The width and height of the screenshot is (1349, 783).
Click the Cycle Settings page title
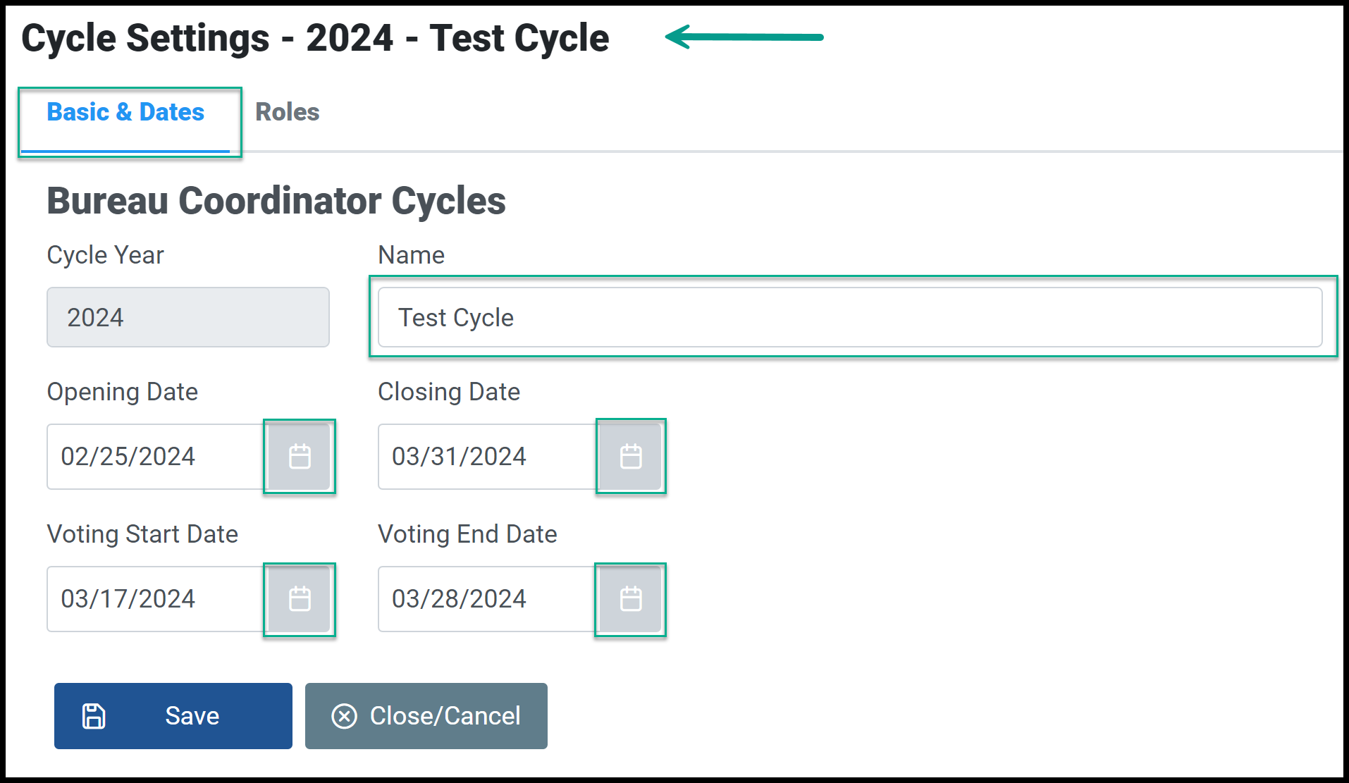(x=315, y=38)
